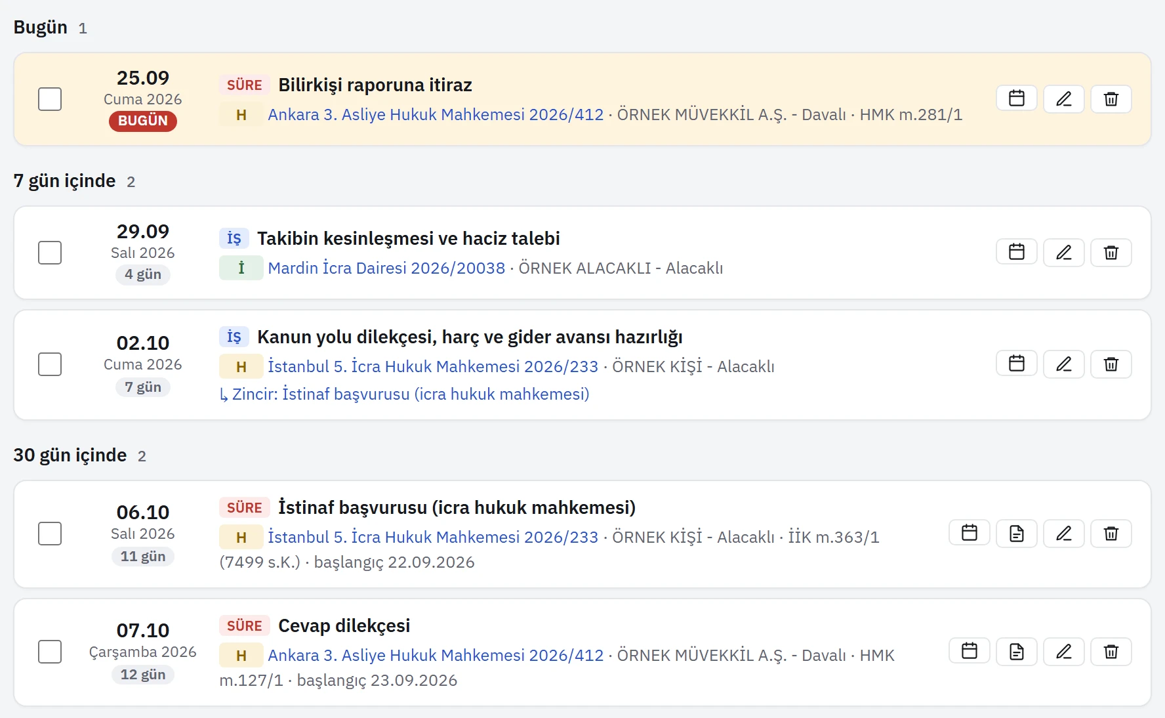Edit the Kanun yolu dilekçesi entry
Image resolution: width=1165 pixels, height=718 pixels.
click(1063, 364)
